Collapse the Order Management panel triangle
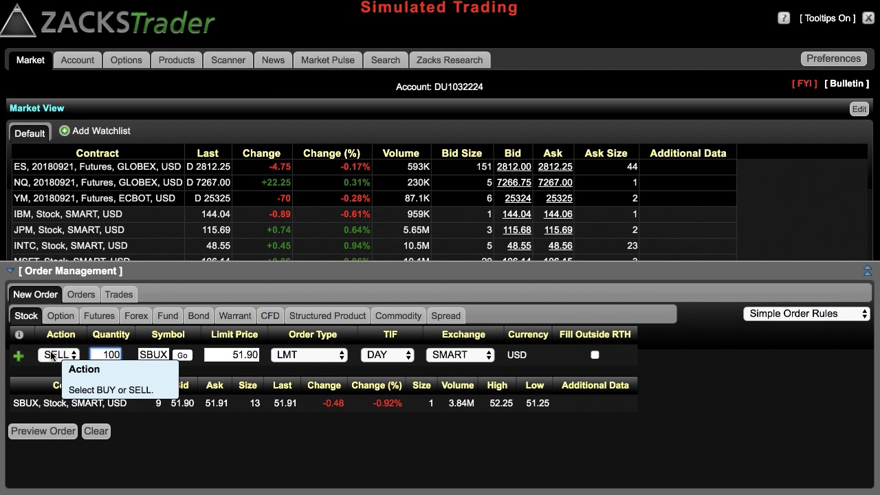880x495 pixels. click(10, 271)
